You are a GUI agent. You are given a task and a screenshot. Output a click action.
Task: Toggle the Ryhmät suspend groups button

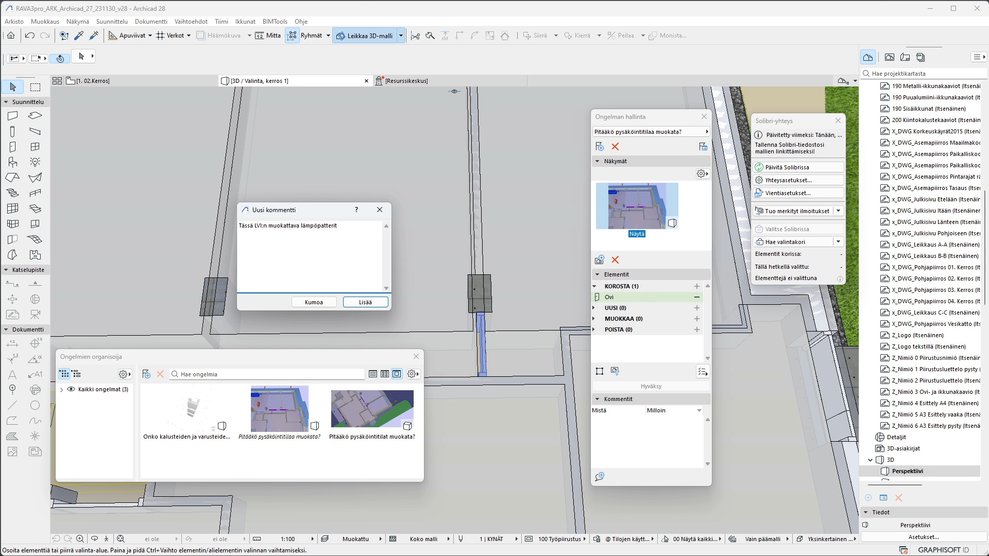coord(292,36)
